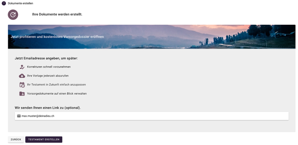Click the TESTAMENT ERSTELLEN button
The image size is (298, 145).
pos(44,139)
